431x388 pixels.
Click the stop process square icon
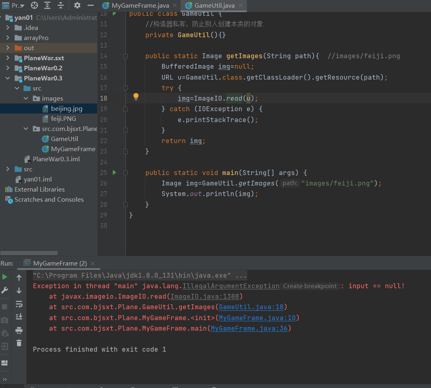point(5,307)
